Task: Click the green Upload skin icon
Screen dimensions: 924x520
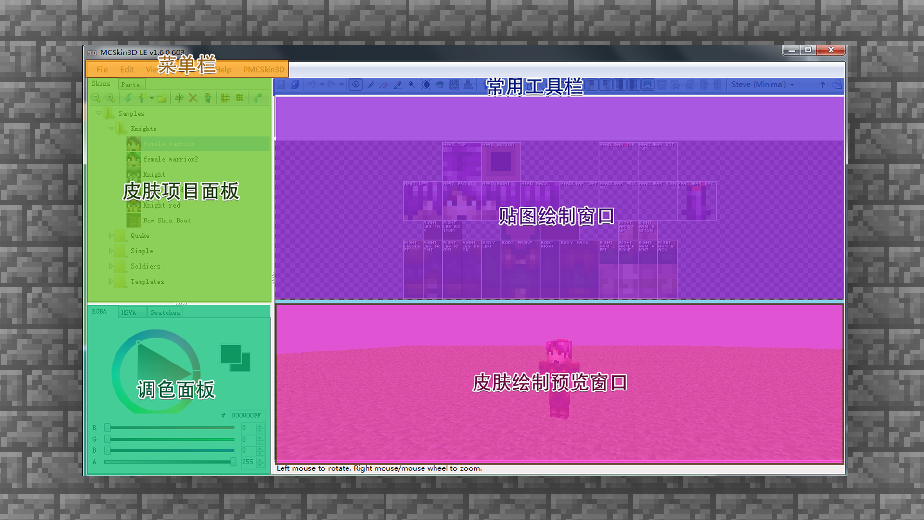Action: [x=258, y=98]
